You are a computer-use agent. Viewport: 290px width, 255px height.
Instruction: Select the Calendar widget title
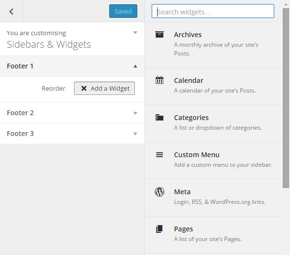tap(188, 81)
